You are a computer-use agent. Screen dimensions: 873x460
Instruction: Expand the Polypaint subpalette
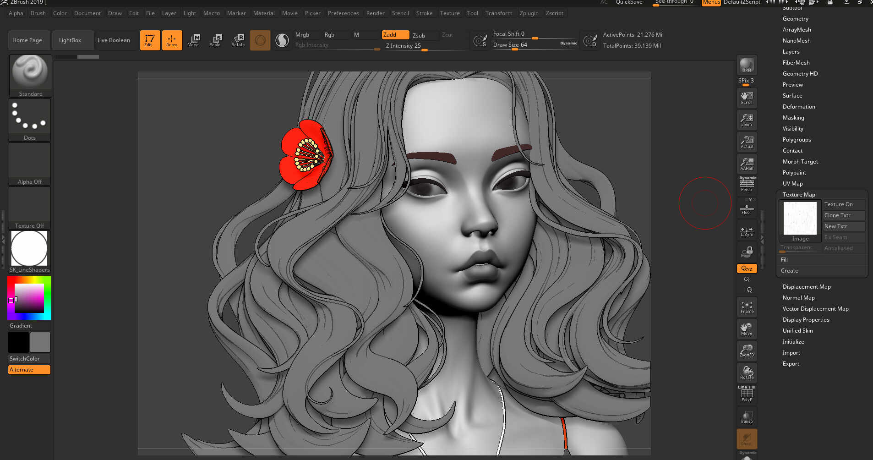tap(794, 173)
